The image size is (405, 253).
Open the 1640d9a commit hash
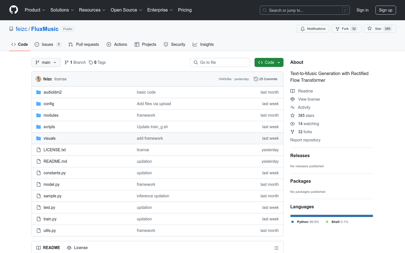pos(225,79)
